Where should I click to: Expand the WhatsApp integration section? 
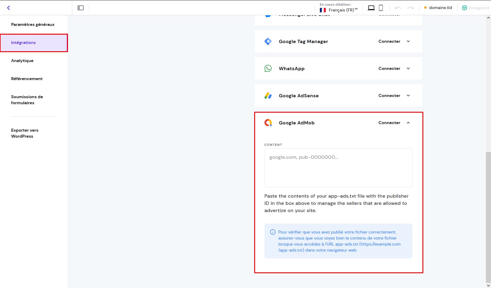[x=408, y=68]
